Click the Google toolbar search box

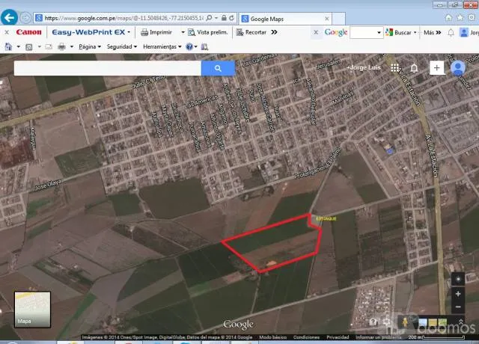(364, 32)
